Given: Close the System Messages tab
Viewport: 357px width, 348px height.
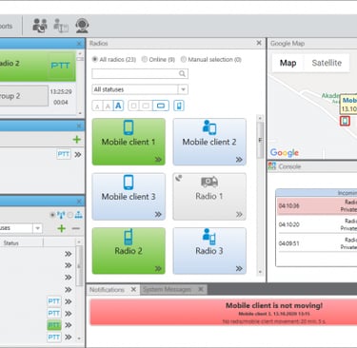Looking at the screenshot, I should point(201,289).
